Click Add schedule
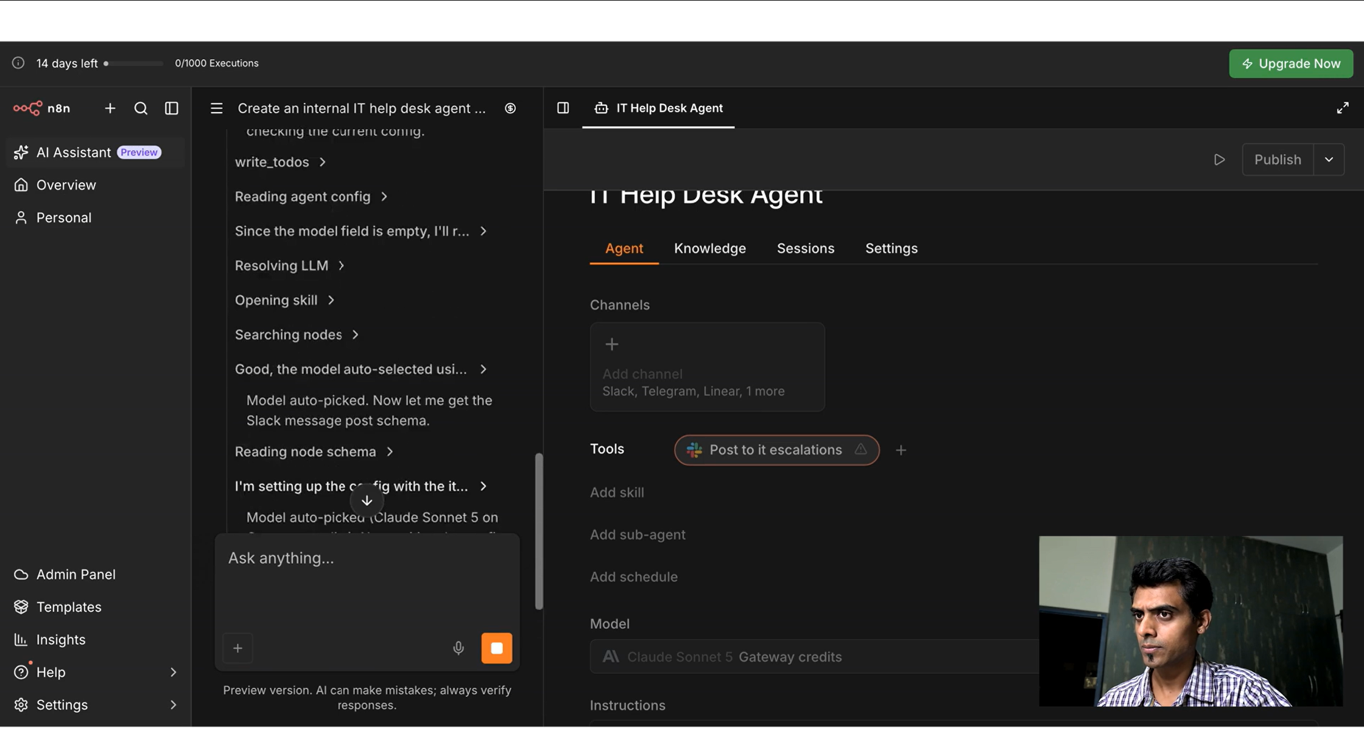This screenshot has width=1364, height=756. 634,577
